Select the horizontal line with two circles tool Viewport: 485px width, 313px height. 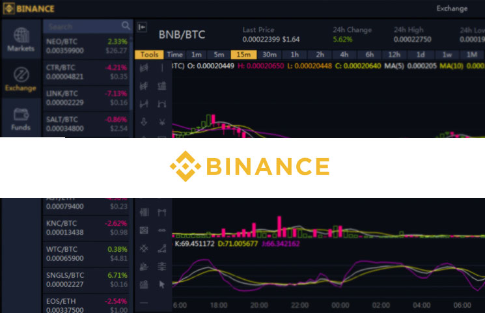[161, 230]
